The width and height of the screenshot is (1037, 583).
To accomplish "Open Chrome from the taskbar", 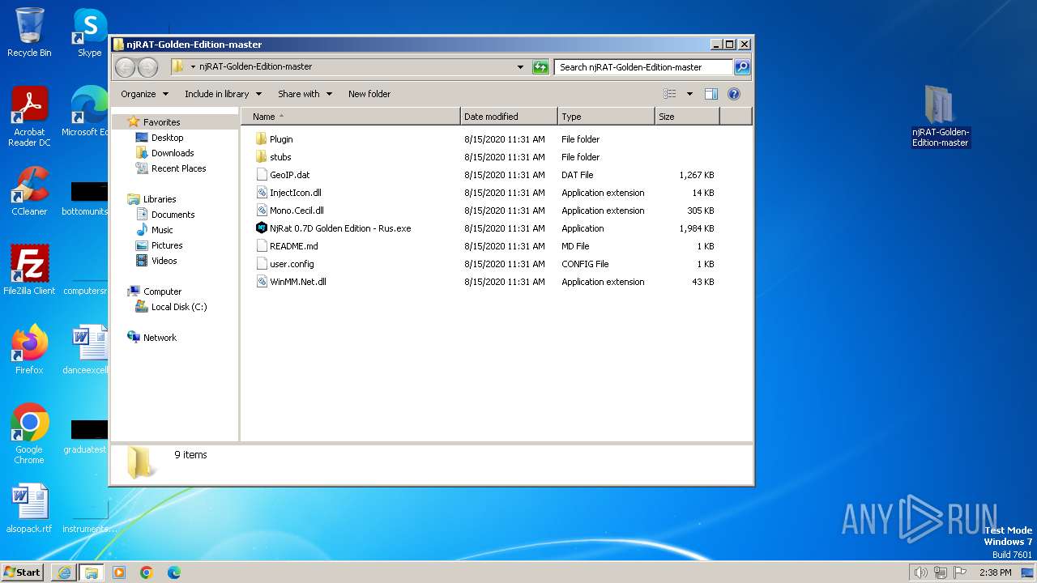I will point(147,572).
